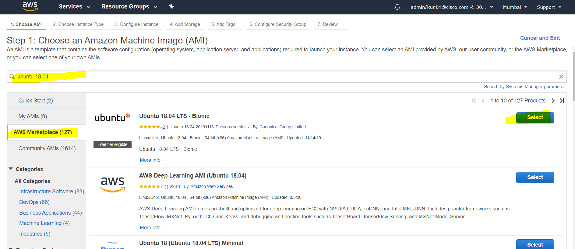Open the Resource Groups dropdown

(x=129, y=7)
